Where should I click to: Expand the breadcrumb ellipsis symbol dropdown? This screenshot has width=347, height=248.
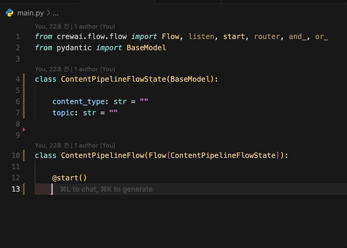coord(55,12)
